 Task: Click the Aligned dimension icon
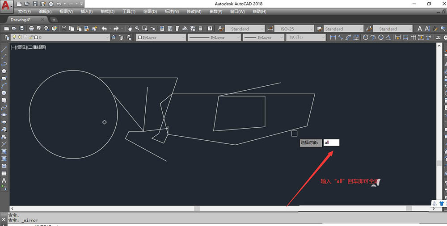point(340,38)
